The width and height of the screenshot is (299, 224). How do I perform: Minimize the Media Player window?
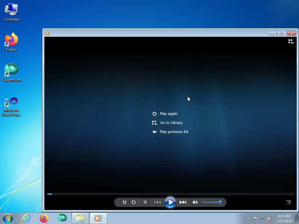[272, 34]
